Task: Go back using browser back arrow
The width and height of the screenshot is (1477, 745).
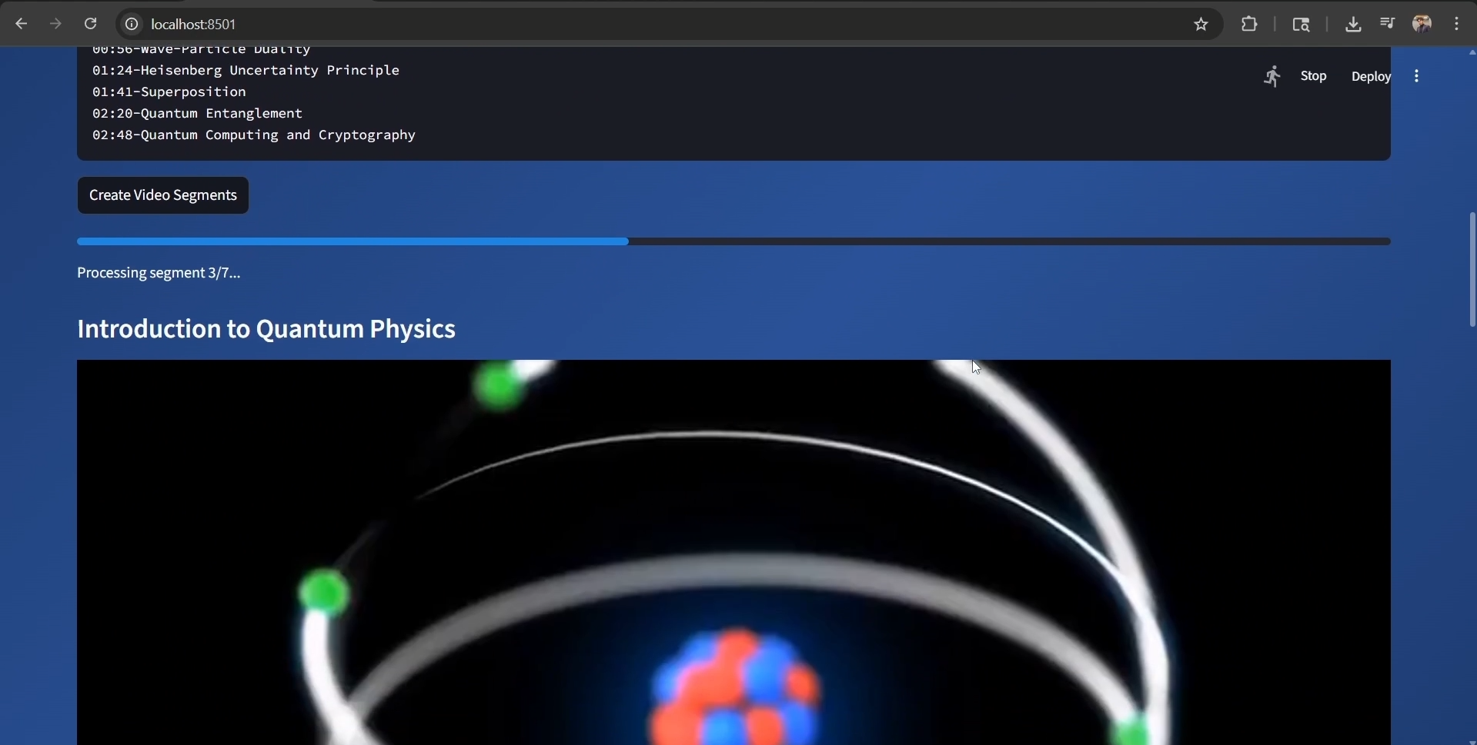Action: [22, 25]
